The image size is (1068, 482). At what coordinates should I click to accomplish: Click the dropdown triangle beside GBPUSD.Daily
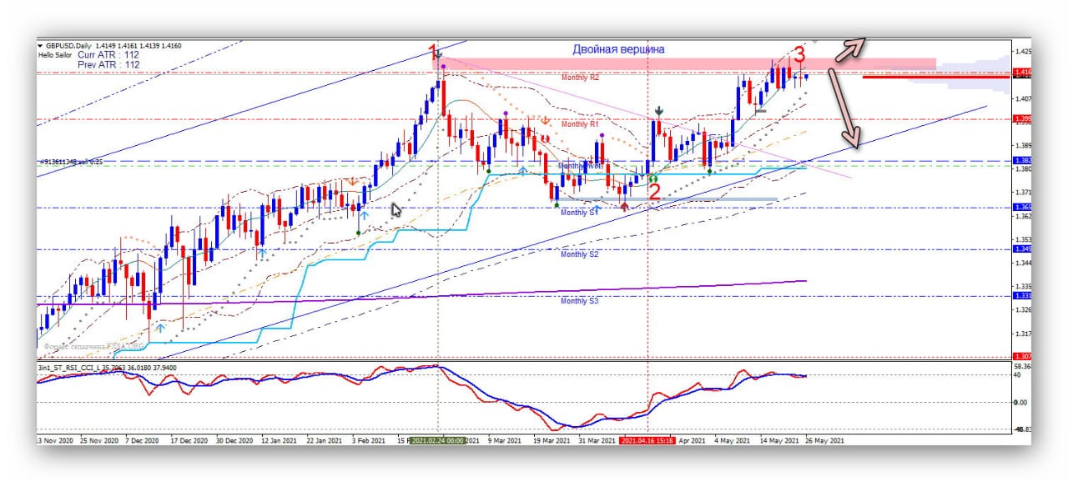click(x=40, y=45)
